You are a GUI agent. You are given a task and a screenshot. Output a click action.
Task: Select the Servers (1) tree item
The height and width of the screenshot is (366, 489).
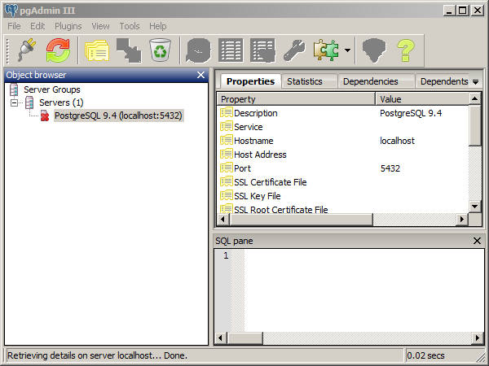coord(61,102)
